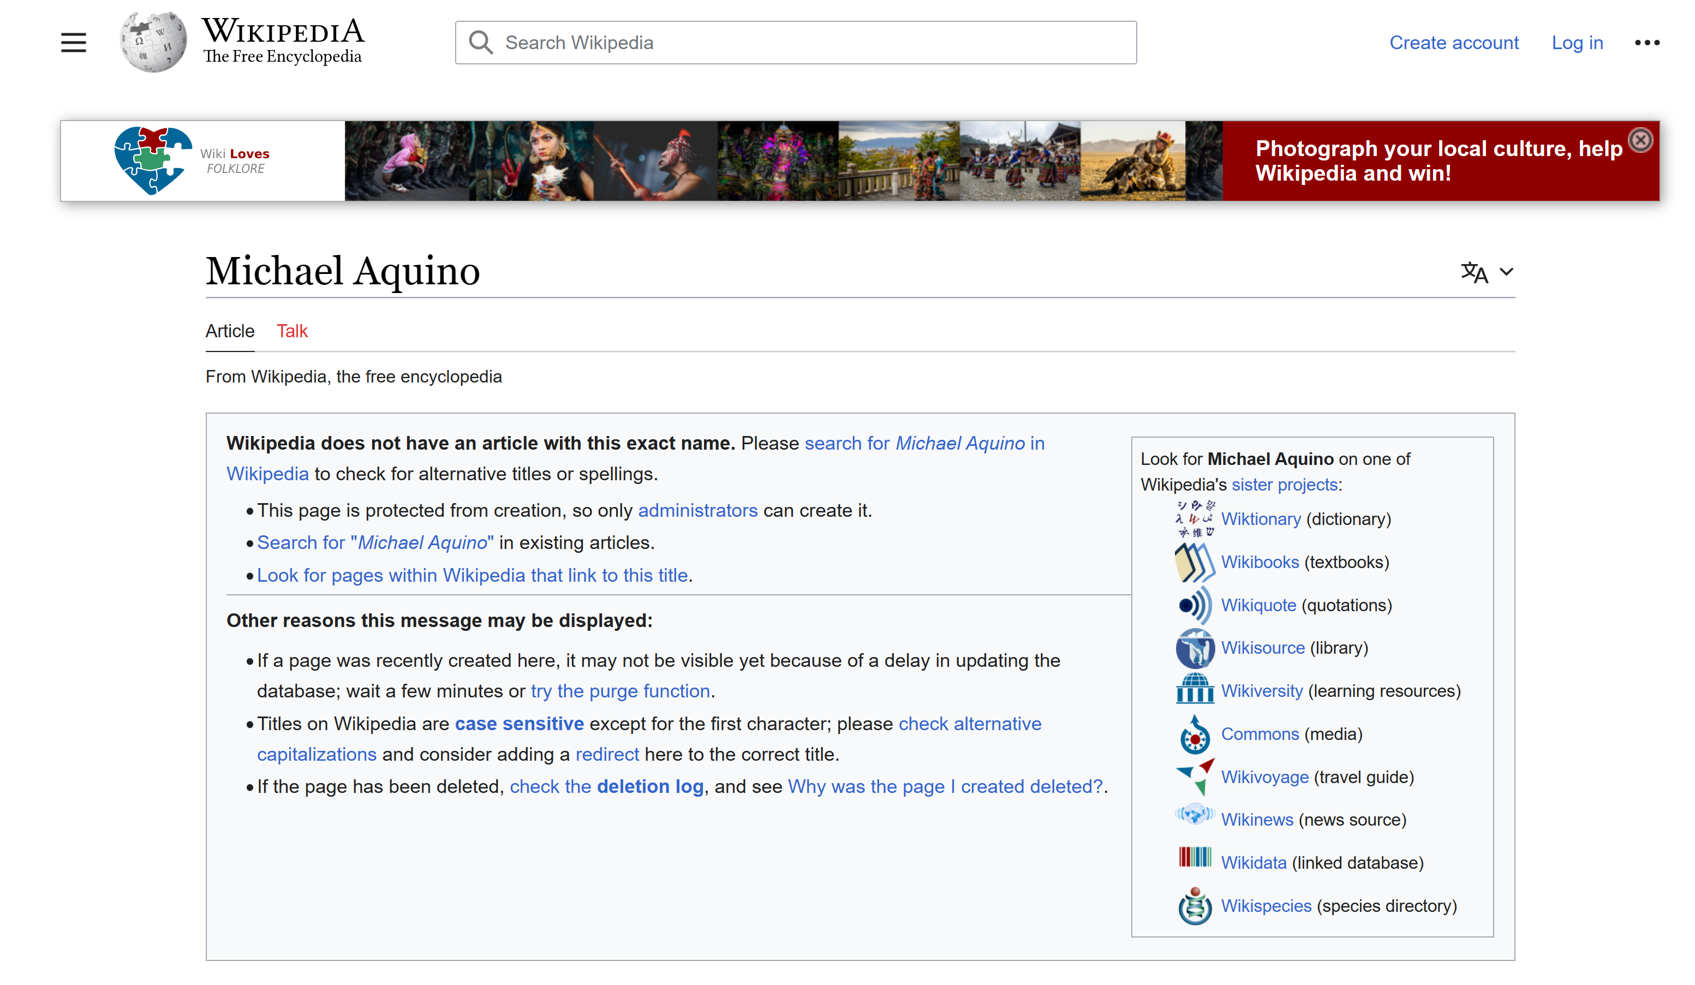Open the Talk tab
The width and height of the screenshot is (1695, 985).
click(292, 331)
